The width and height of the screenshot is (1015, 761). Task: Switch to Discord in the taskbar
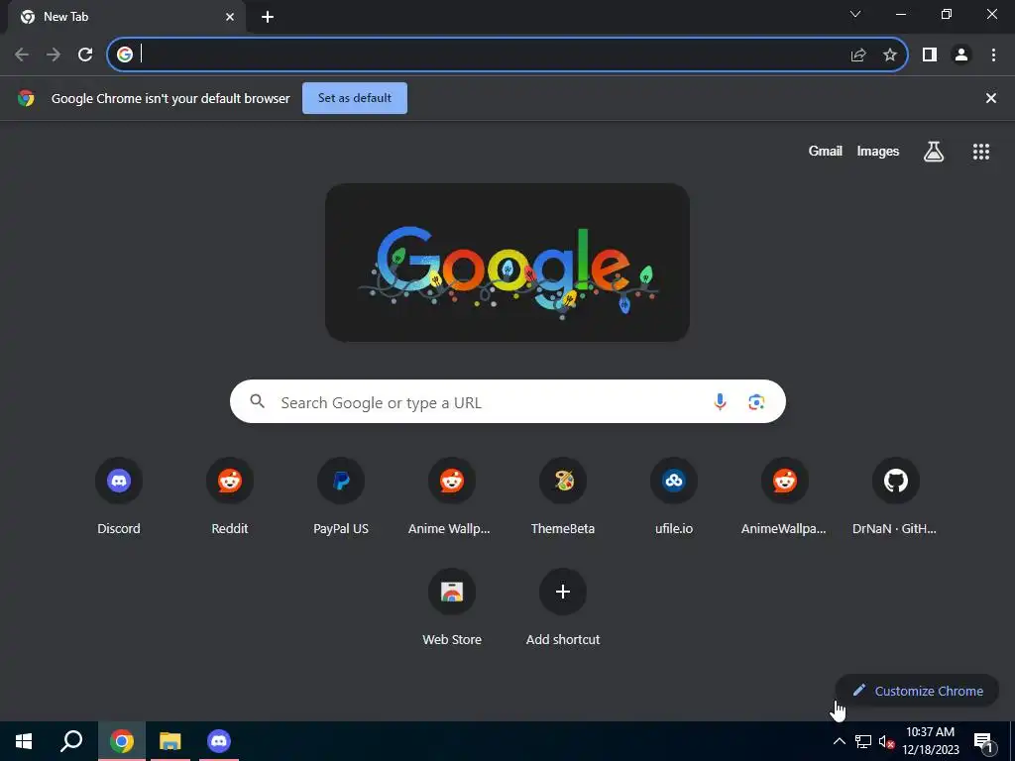click(219, 741)
